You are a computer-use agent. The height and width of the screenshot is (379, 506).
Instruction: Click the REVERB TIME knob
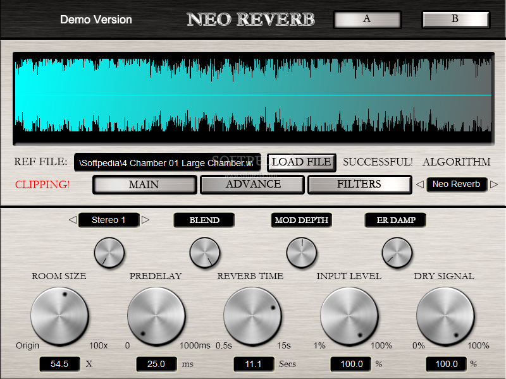tap(252, 316)
